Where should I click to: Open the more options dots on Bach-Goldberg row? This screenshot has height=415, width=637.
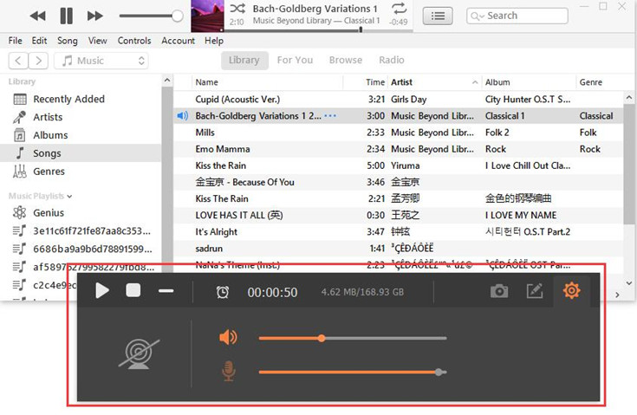coord(330,116)
